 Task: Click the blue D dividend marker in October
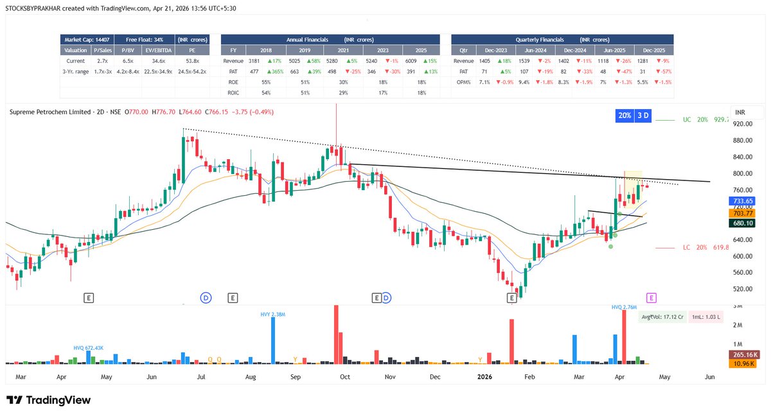click(386, 297)
